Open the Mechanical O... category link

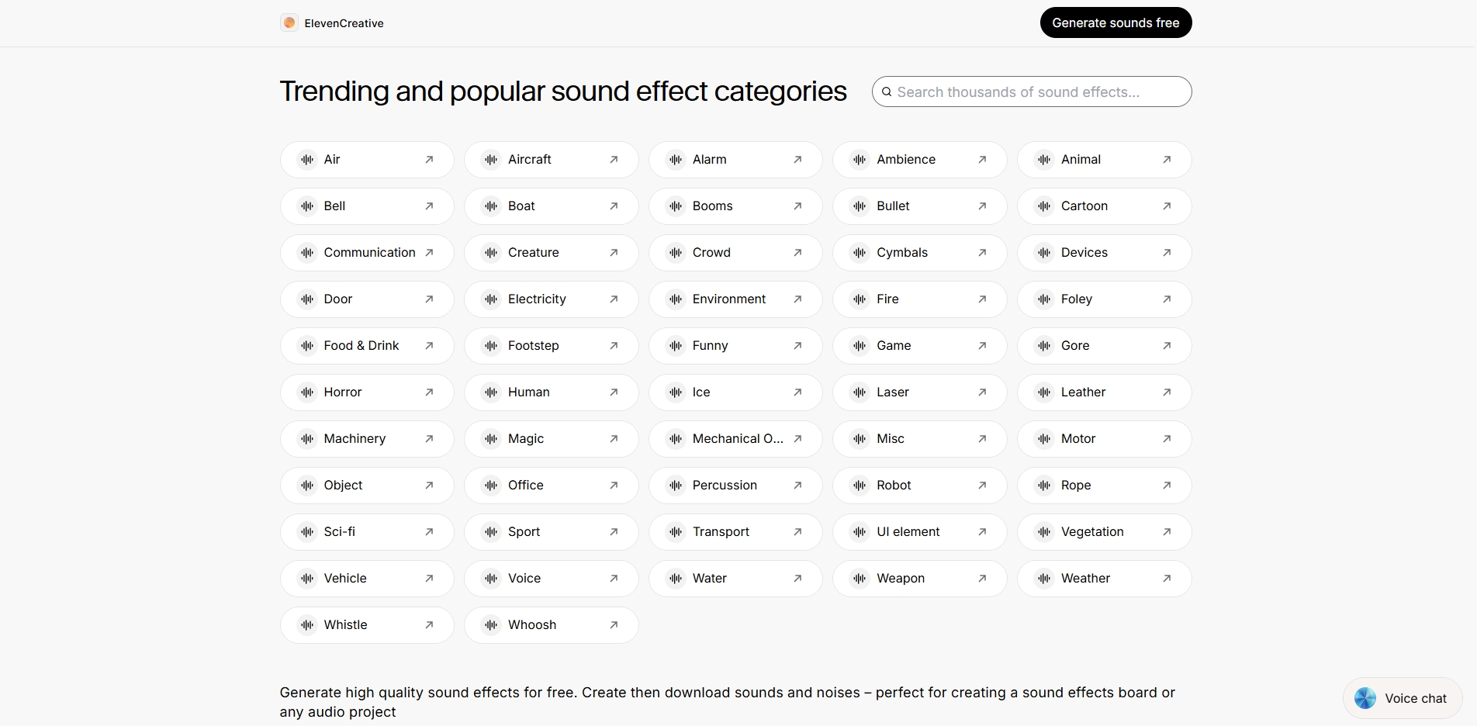pos(735,439)
